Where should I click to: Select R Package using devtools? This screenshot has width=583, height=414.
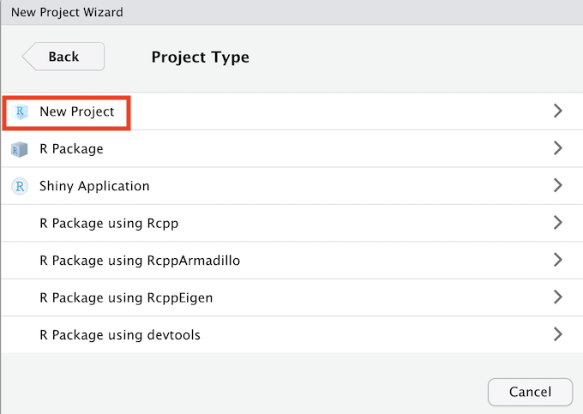point(120,335)
